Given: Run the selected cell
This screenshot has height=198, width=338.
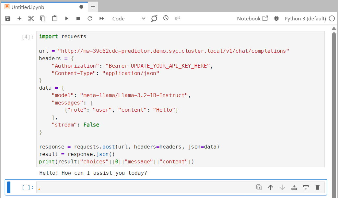Looking at the screenshot, I should pyautogui.click(x=66, y=18).
